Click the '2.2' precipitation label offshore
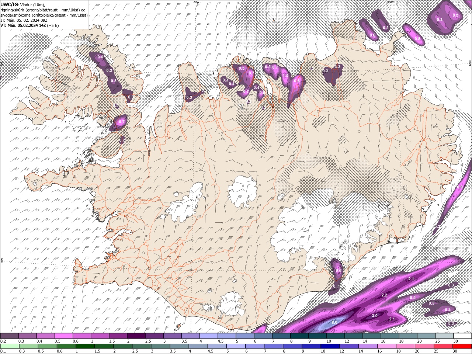Screen dimensions: 472x354 pyautogui.click(x=384, y=295)
